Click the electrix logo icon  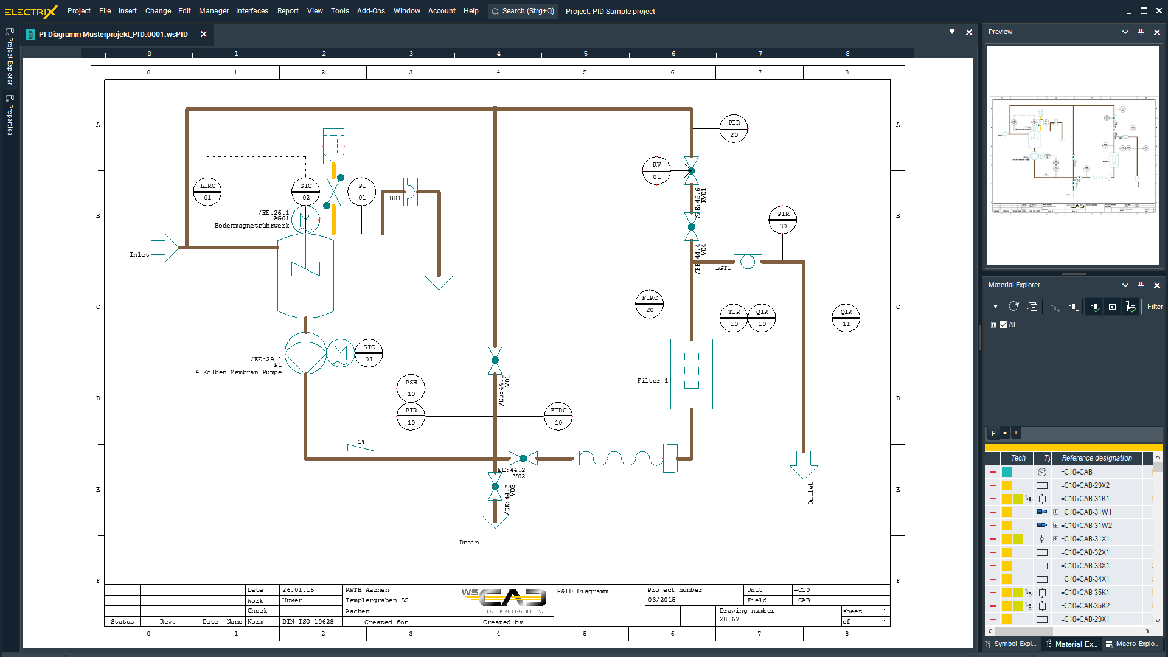tap(30, 12)
